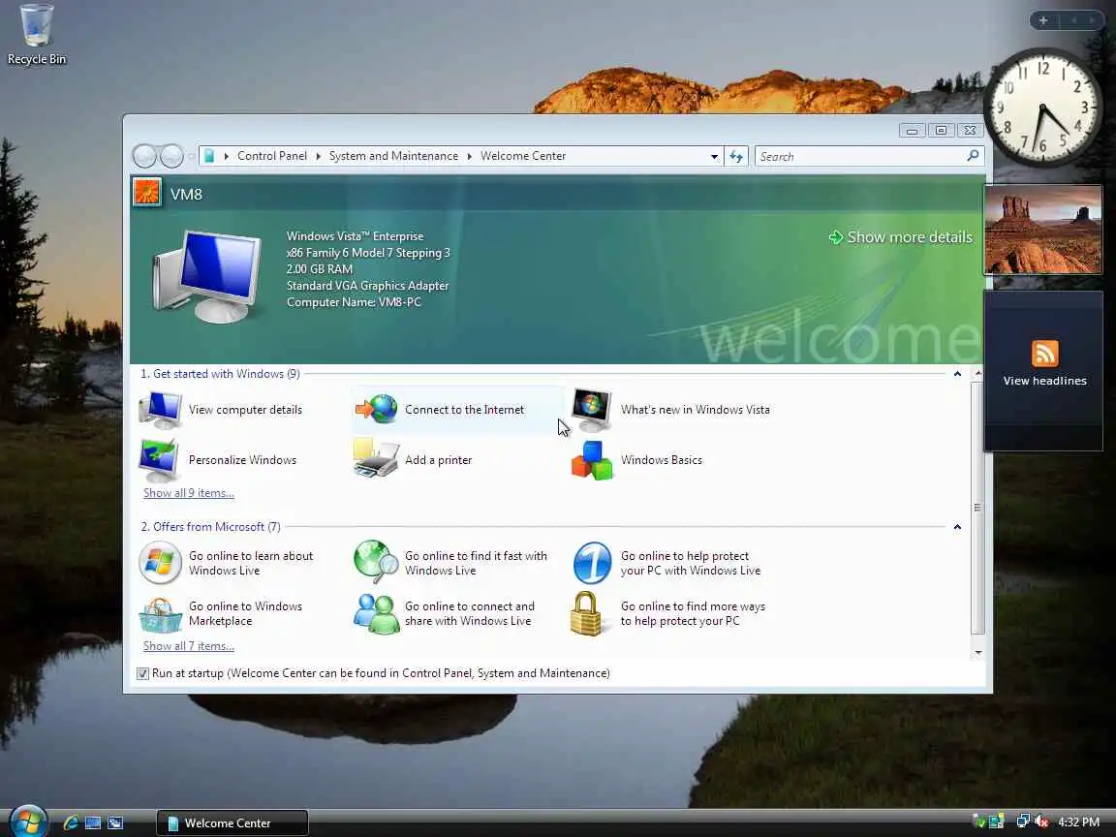Click the muted volume tray icon

point(1040,821)
